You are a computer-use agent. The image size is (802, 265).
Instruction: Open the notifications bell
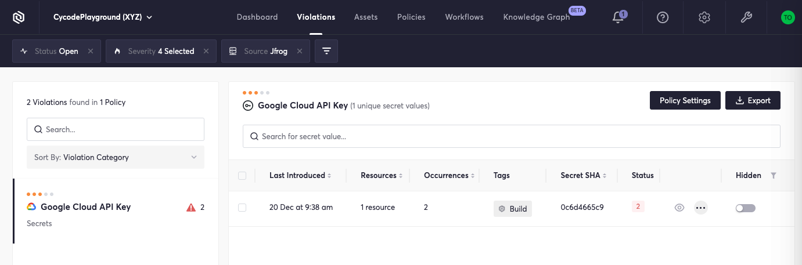[618, 17]
